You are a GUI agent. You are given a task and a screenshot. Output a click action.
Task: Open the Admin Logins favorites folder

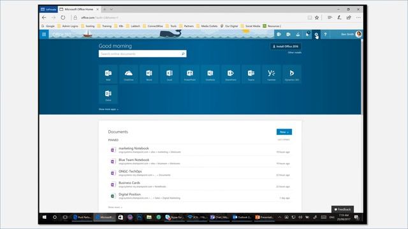(68, 26)
